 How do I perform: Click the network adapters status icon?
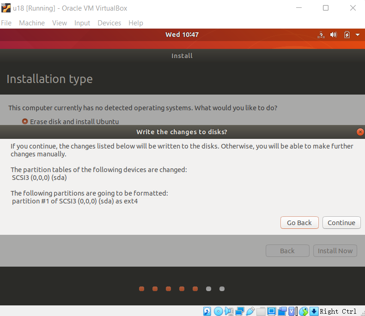pos(240,311)
